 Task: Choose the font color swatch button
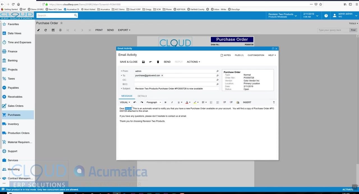click(x=187, y=102)
